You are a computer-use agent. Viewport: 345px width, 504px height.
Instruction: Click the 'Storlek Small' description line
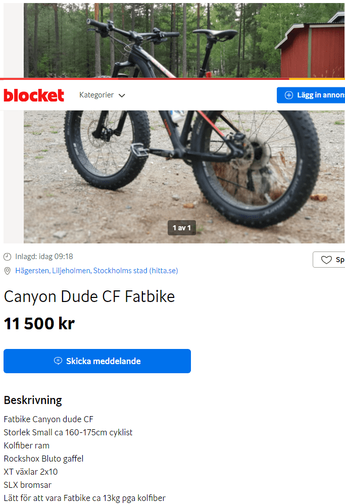click(68, 432)
